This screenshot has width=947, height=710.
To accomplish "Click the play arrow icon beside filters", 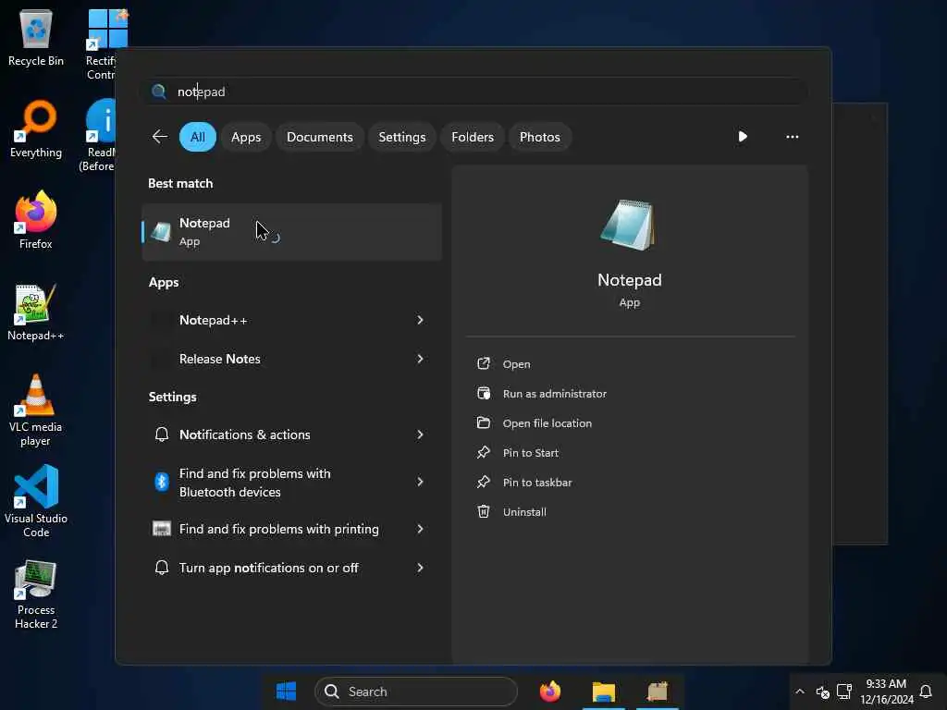I will 743,137.
